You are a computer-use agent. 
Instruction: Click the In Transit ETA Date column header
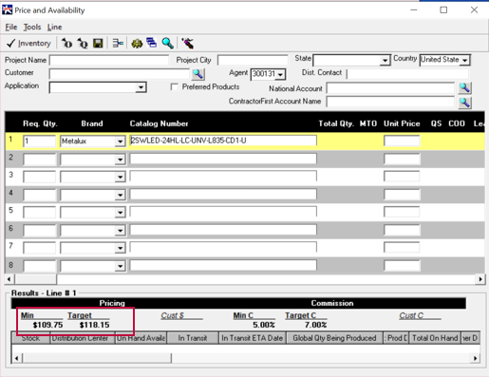point(253,338)
